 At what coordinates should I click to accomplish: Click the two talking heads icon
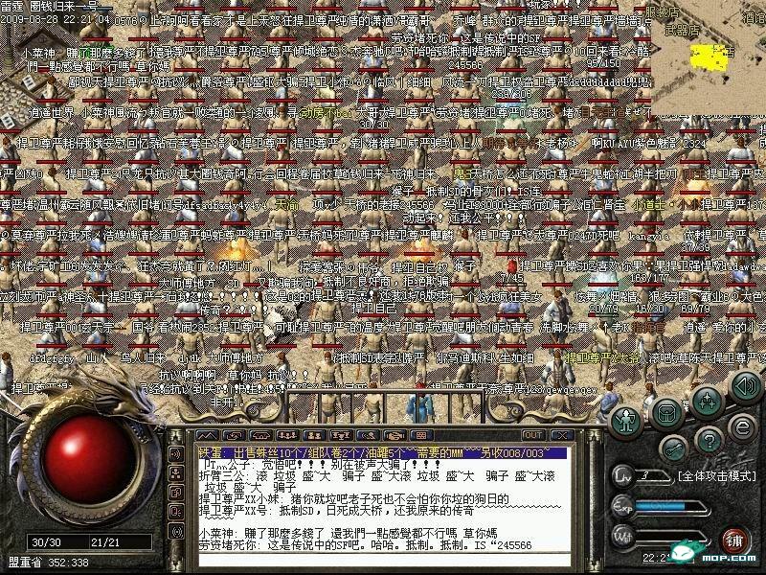coord(368,435)
